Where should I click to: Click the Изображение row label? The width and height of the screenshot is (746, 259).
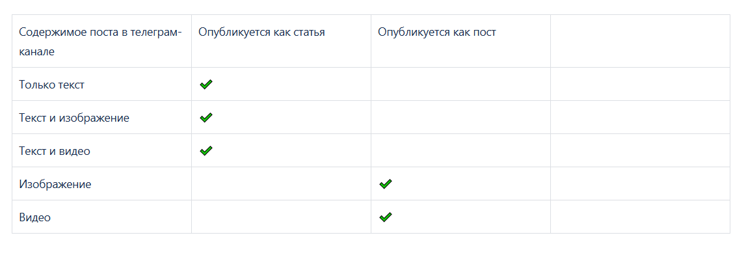click(x=55, y=184)
